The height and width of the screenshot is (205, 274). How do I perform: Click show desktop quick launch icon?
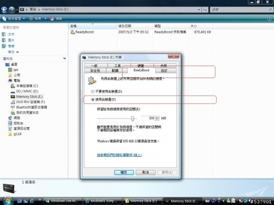tap(19, 201)
